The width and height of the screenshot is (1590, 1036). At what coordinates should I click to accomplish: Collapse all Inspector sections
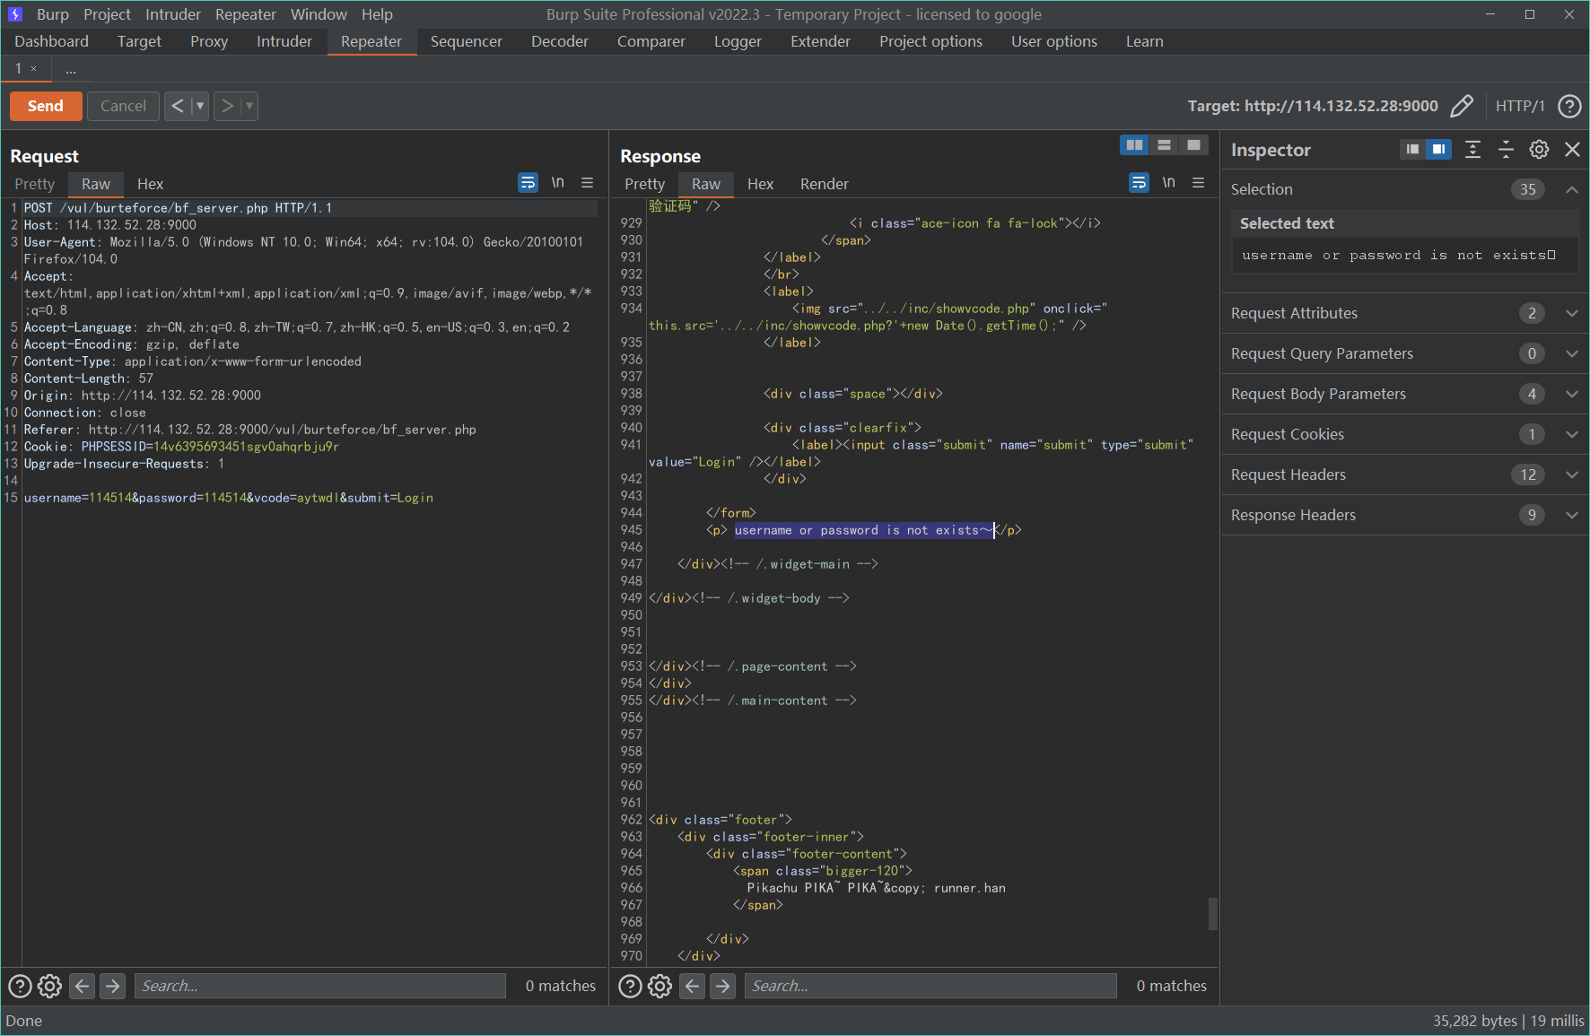pyautogui.click(x=1506, y=150)
